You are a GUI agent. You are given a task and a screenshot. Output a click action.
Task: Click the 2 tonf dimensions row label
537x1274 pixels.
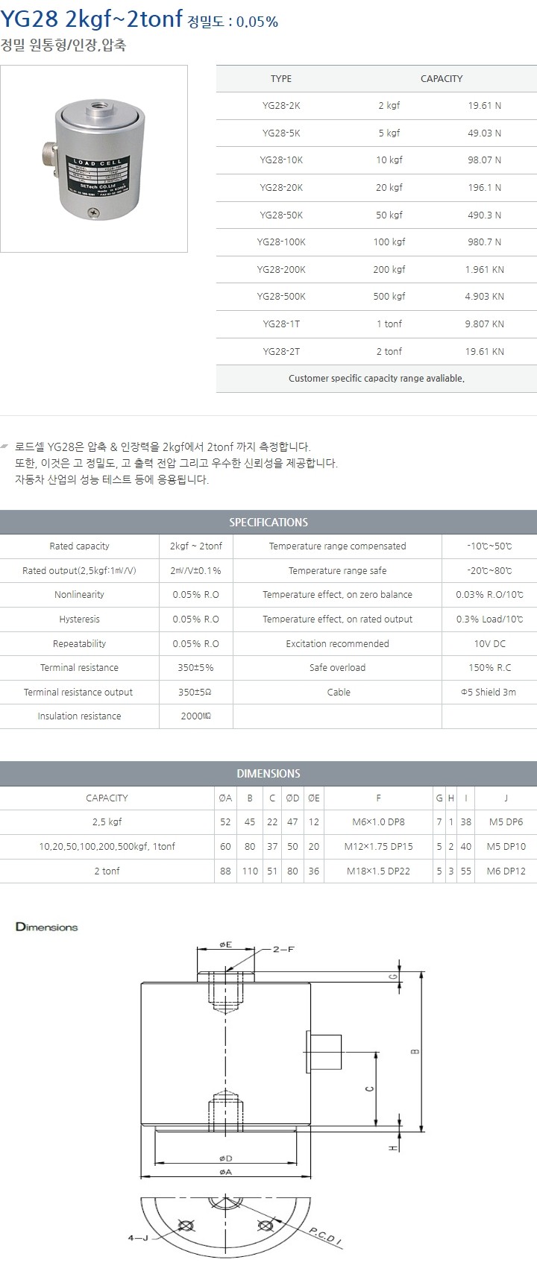107,871
